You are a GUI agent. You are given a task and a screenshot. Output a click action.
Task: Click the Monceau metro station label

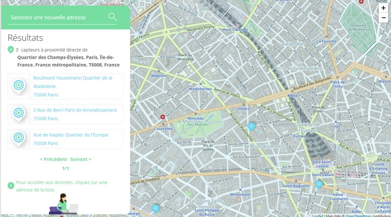point(195,118)
